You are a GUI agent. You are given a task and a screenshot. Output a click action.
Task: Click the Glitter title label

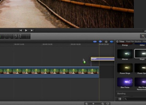[142, 45]
